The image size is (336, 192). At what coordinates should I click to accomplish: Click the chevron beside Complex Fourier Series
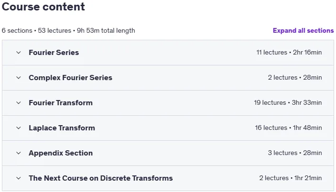[19, 77]
